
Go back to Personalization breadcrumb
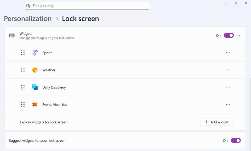28,19
